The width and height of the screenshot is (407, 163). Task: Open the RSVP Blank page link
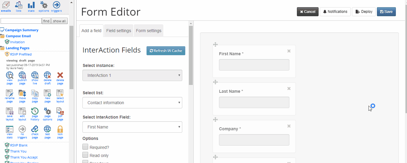pyautogui.click(x=19, y=145)
